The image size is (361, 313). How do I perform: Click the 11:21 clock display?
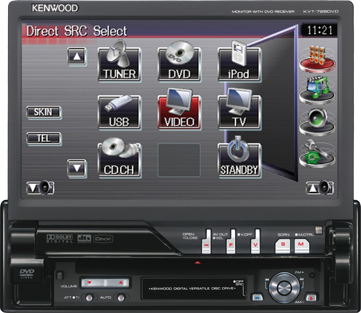tap(319, 30)
